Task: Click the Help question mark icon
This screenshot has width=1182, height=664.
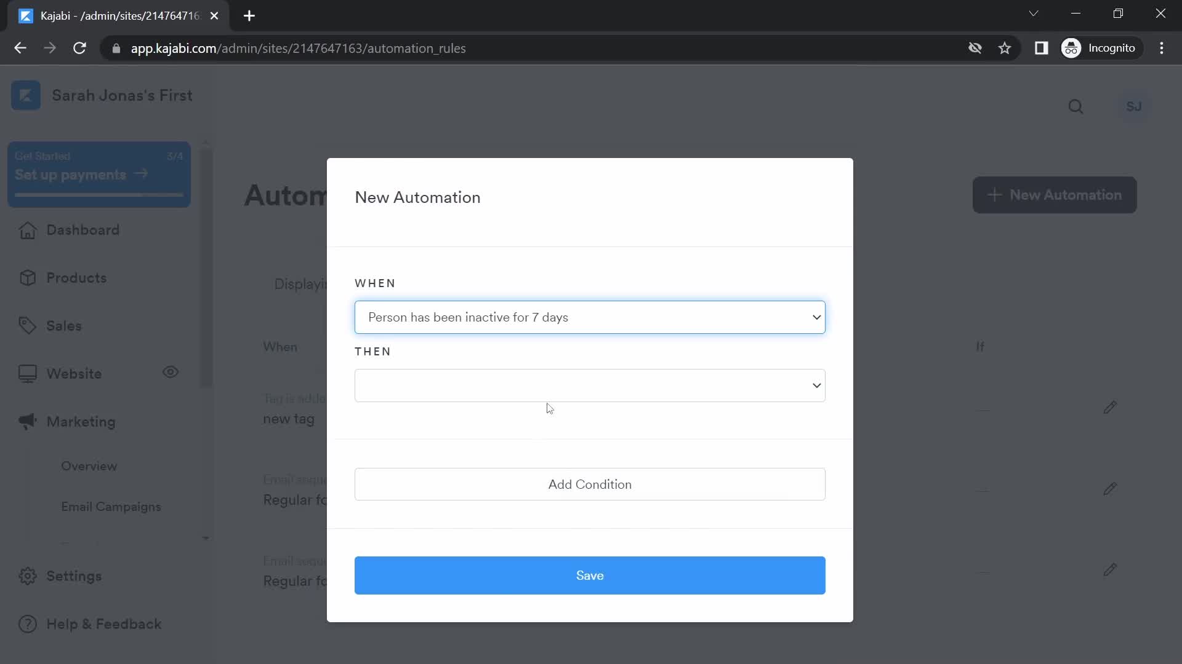Action: 27,624
